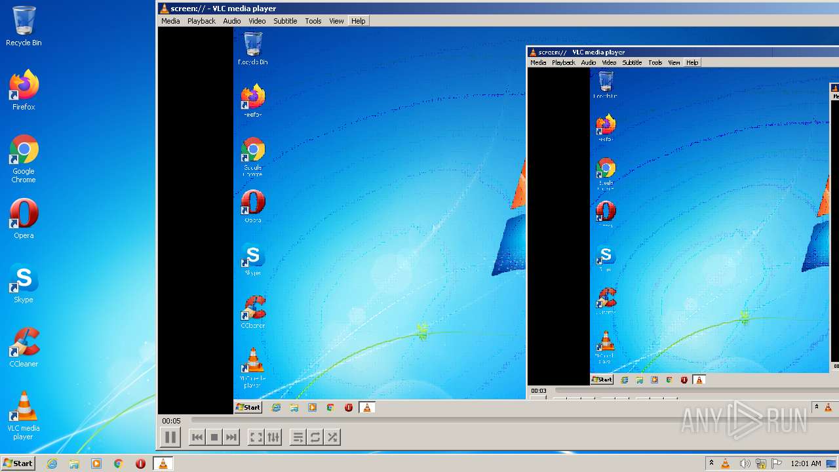The height and width of the screenshot is (472, 839).
Task: Select VLC media player desktop shortcut
Action: click(x=24, y=416)
